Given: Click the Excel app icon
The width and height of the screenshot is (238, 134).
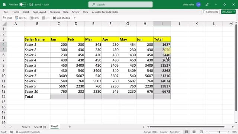Looking at the screenshot, I should pyautogui.click(x=4, y=4).
